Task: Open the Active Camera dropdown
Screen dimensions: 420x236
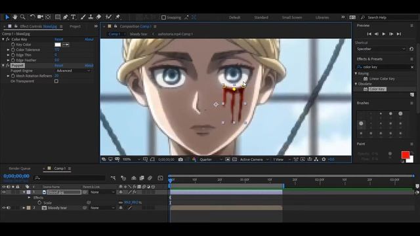Action: (254, 159)
